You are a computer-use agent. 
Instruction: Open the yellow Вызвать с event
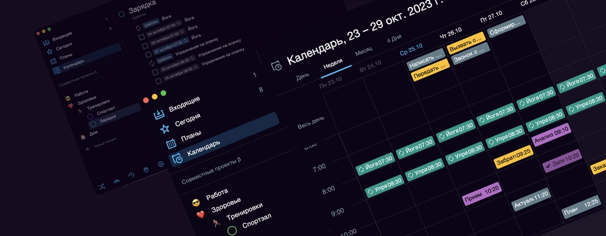tap(466, 43)
